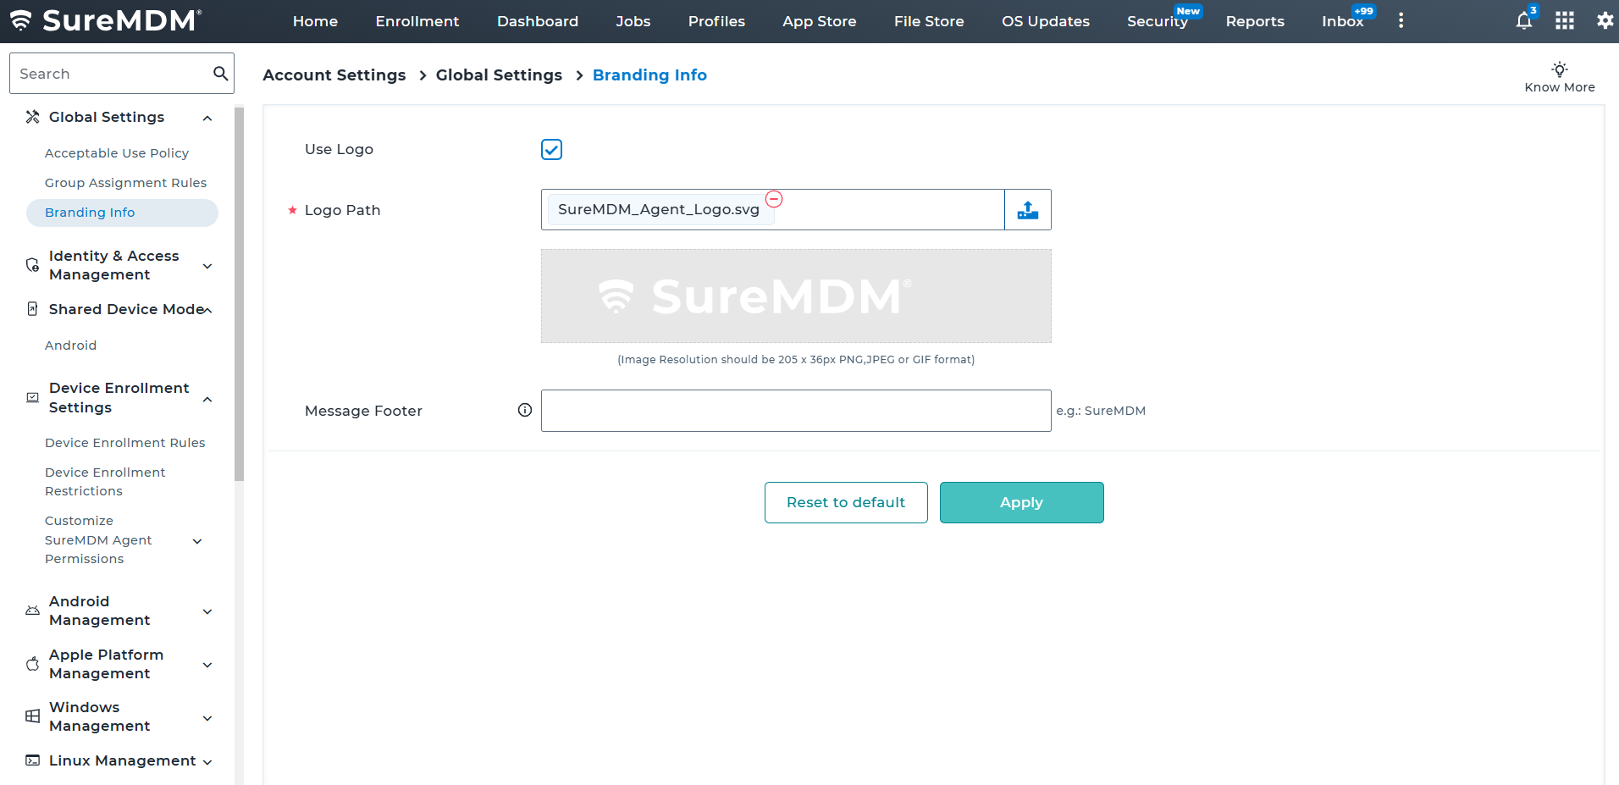
Task: Click Account Settings breadcrumb
Action: tap(334, 75)
